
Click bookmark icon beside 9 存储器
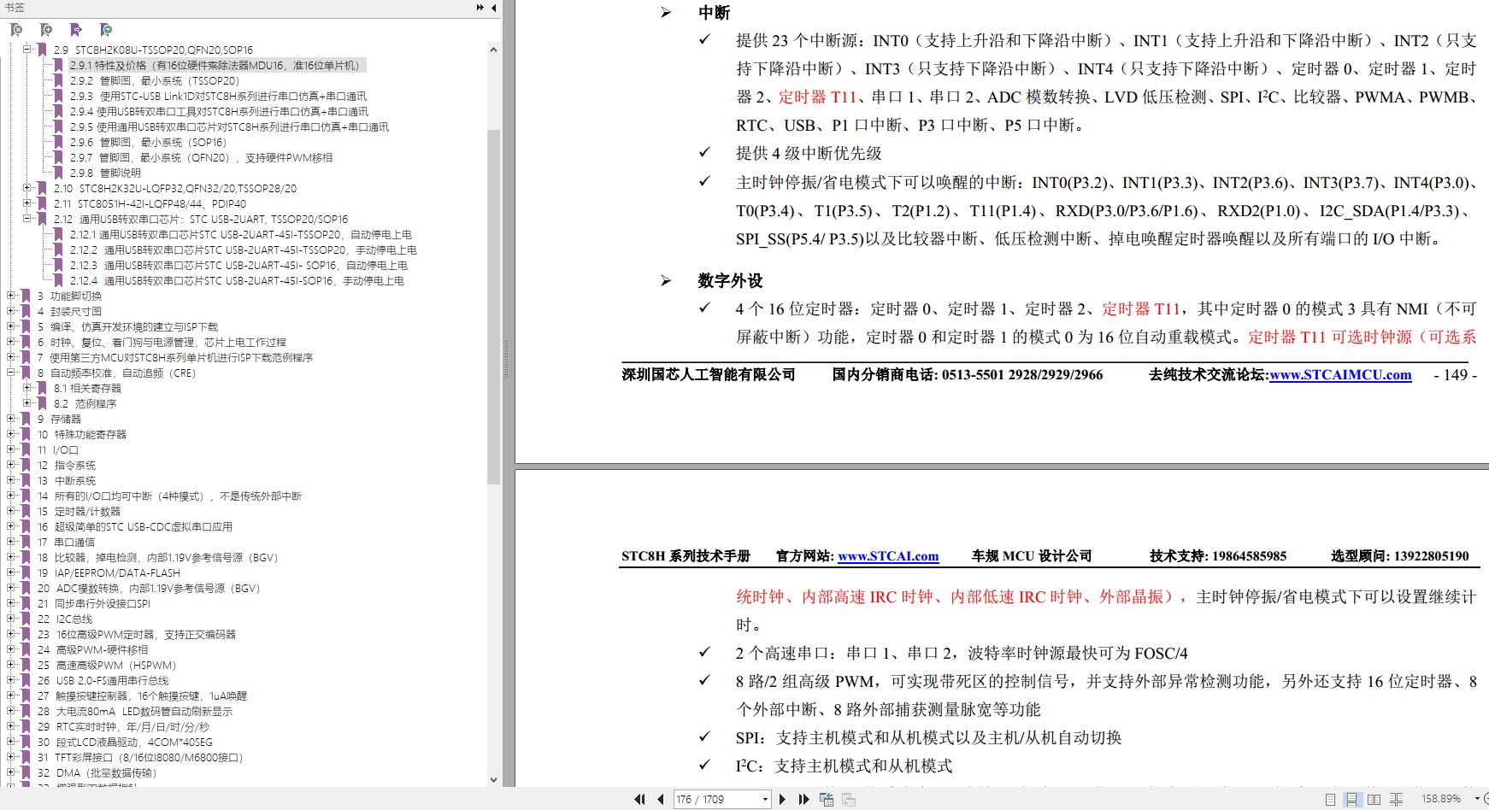click(x=26, y=419)
